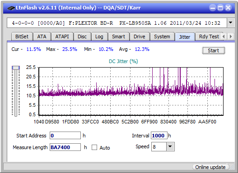
Task: Minimize the LtnFlash window
Action: (213, 8)
